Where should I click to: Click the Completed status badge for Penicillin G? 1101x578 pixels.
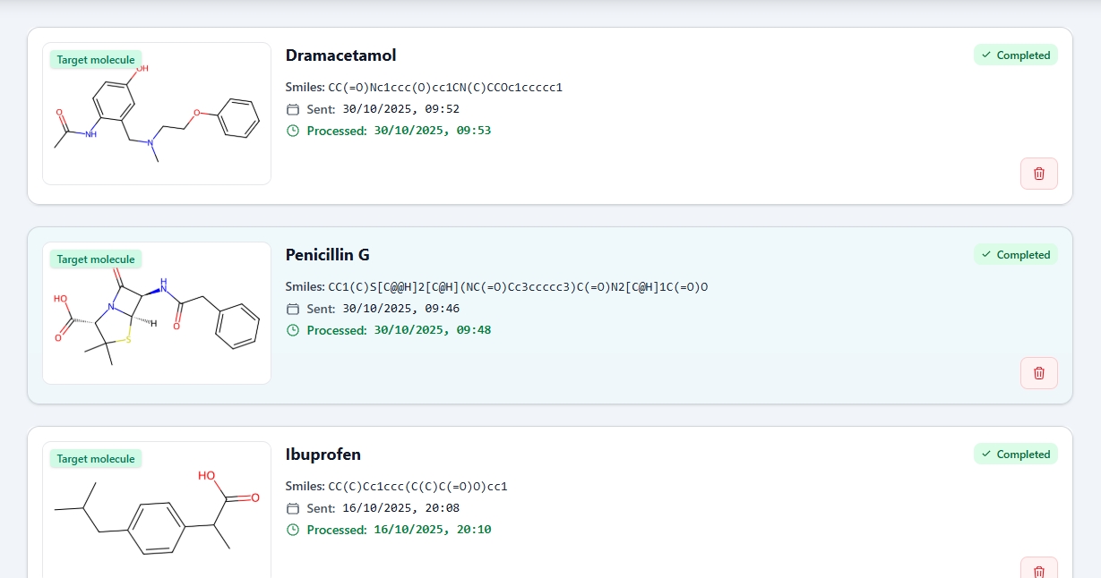1016,255
